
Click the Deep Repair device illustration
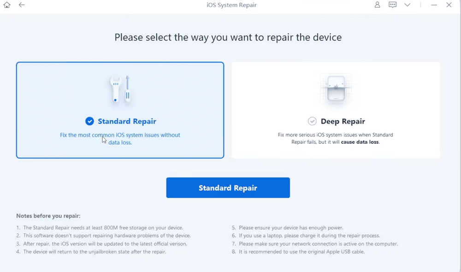pyautogui.click(x=336, y=89)
